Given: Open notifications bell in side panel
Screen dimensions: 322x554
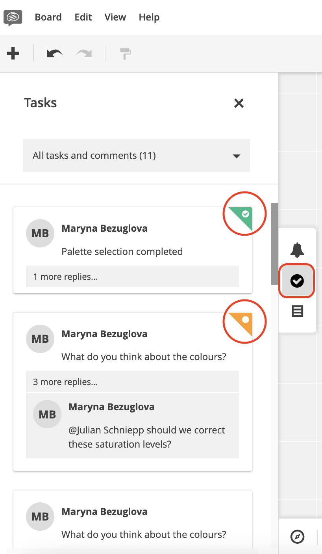Looking at the screenshot, I should [x=297, y=250].
